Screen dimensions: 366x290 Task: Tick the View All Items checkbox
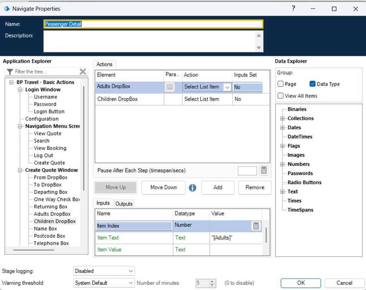coord(281,96)
